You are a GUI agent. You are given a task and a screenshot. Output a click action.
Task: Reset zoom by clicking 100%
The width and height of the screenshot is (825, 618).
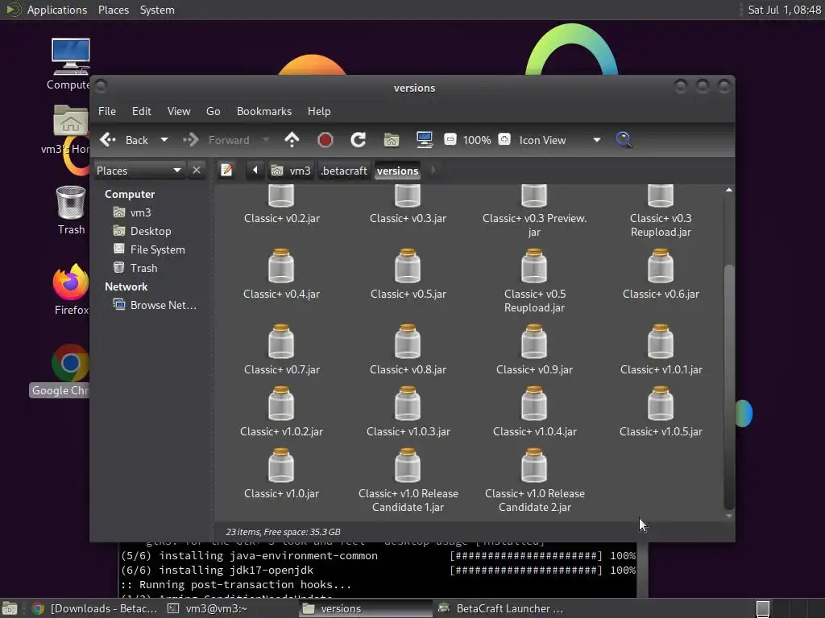tap(477, 140)
